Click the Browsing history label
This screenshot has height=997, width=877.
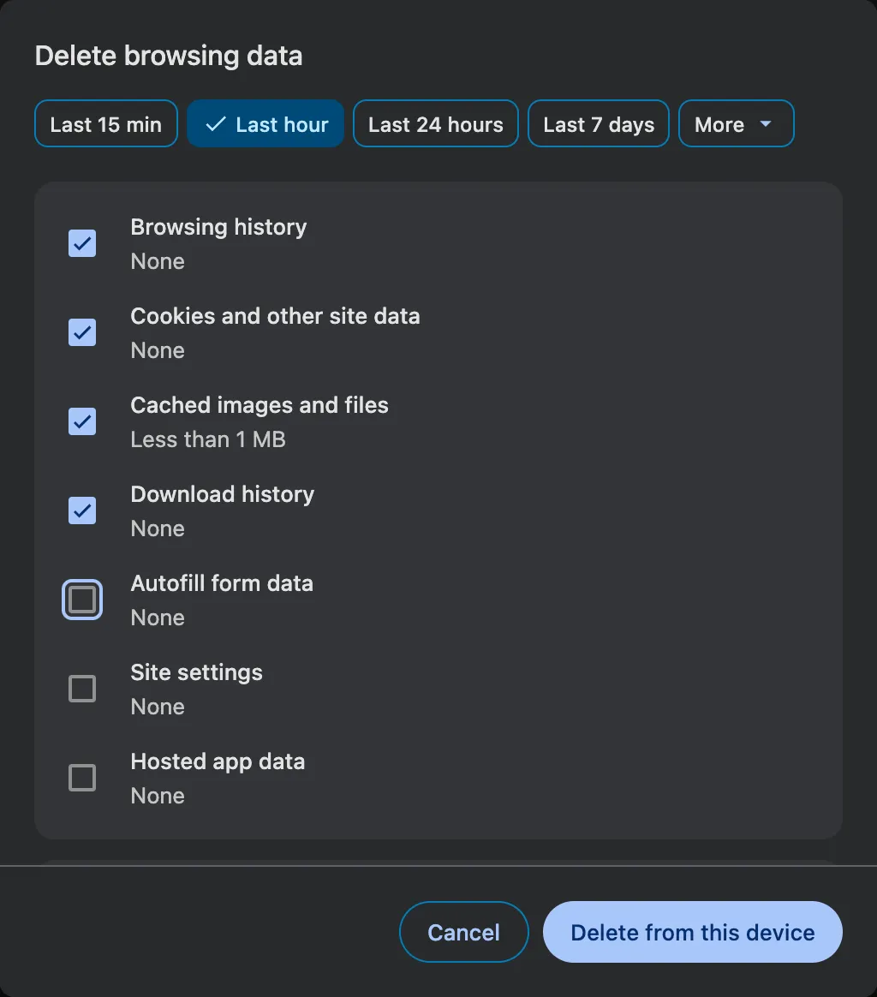(218, 227)
